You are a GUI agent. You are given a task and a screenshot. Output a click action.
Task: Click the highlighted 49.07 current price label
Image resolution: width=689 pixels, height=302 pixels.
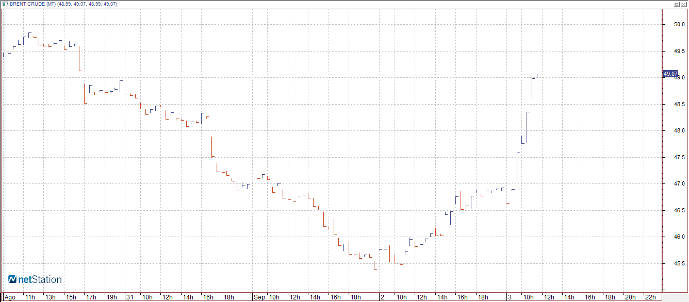click(x=670, y=74)
